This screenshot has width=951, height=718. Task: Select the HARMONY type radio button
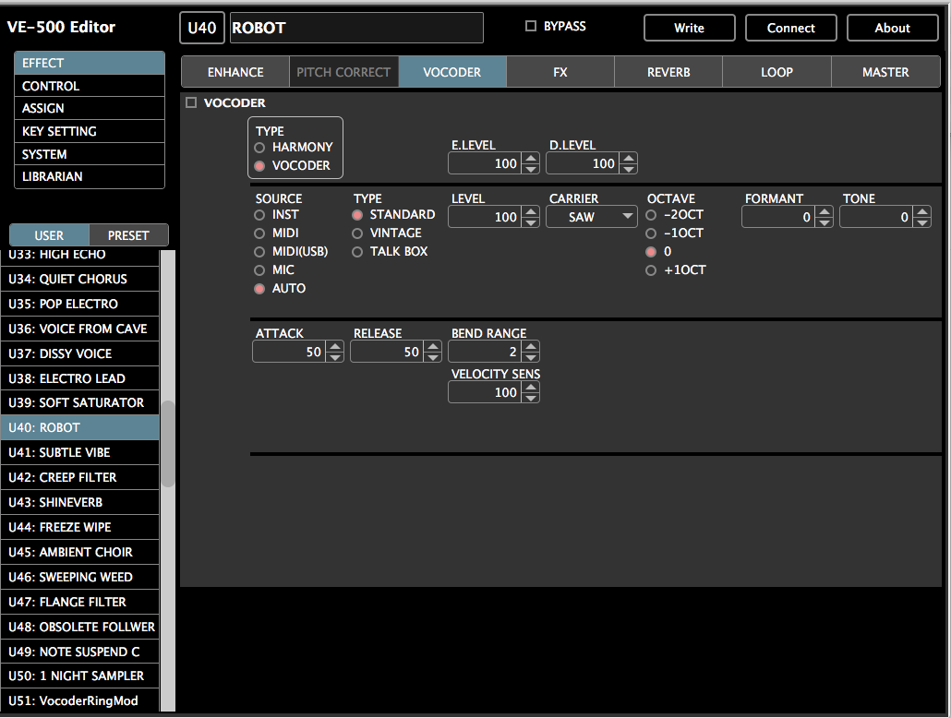click(x=259, y=147)
